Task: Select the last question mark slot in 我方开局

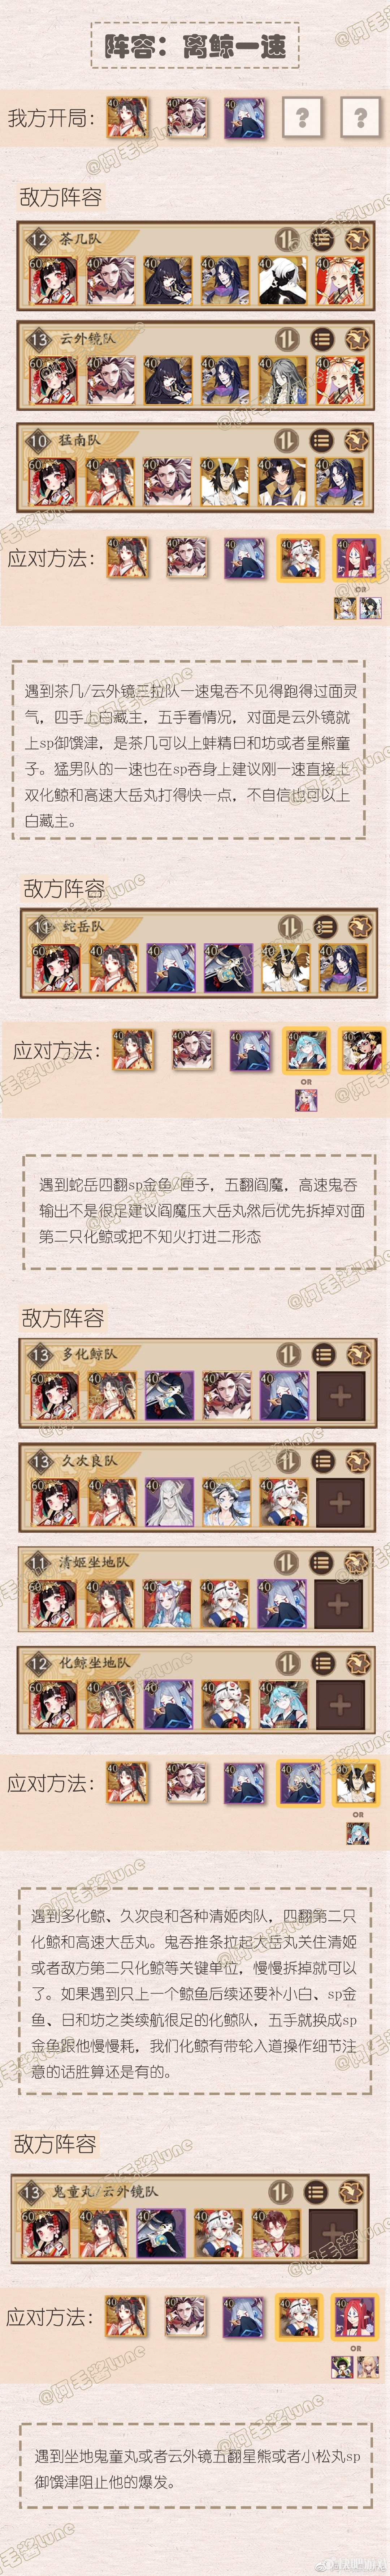Action: tap(360, 117)
